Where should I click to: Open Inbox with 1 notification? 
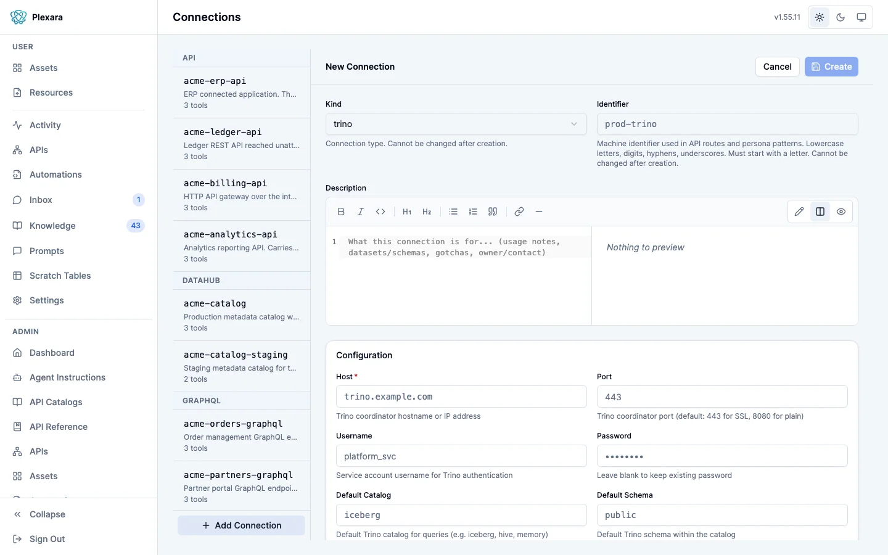[78, 200]
